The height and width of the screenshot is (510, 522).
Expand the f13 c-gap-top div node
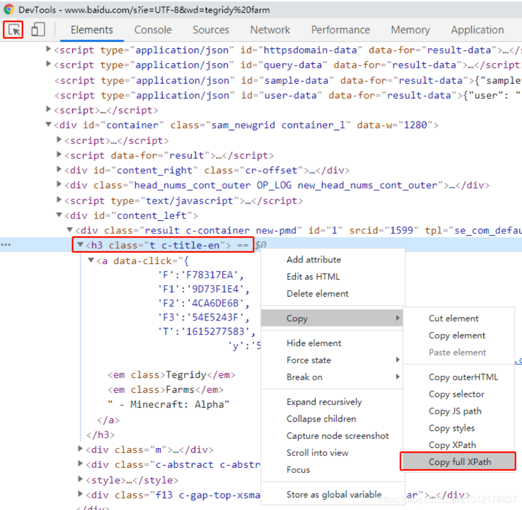80,493
